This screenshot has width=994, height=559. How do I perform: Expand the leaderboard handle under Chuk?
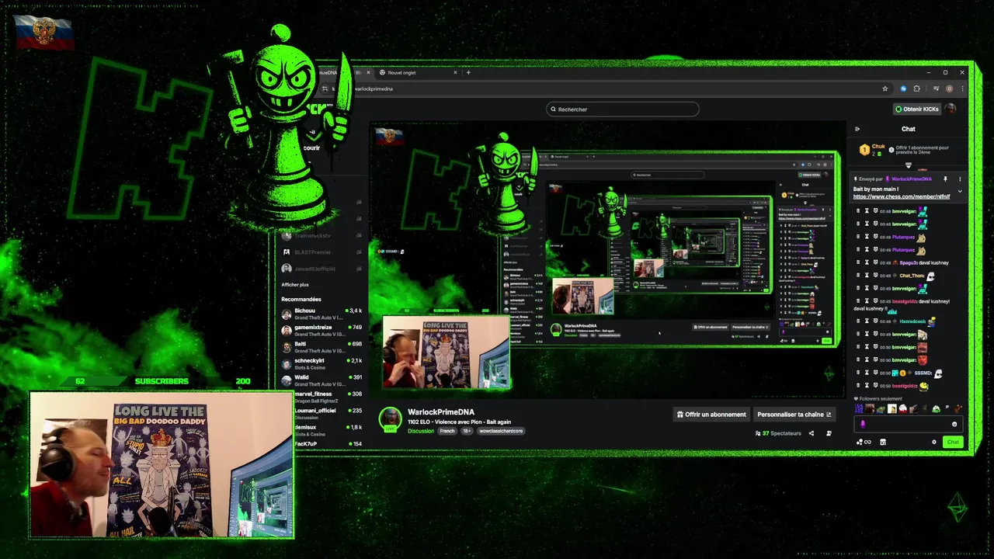point(909,165)
